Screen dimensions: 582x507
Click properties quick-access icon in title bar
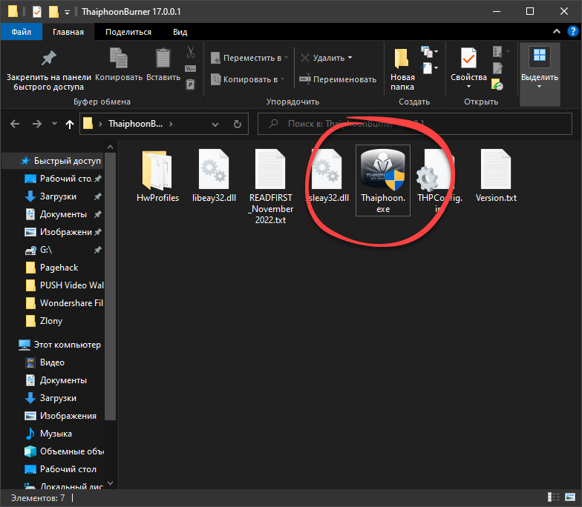37,12
